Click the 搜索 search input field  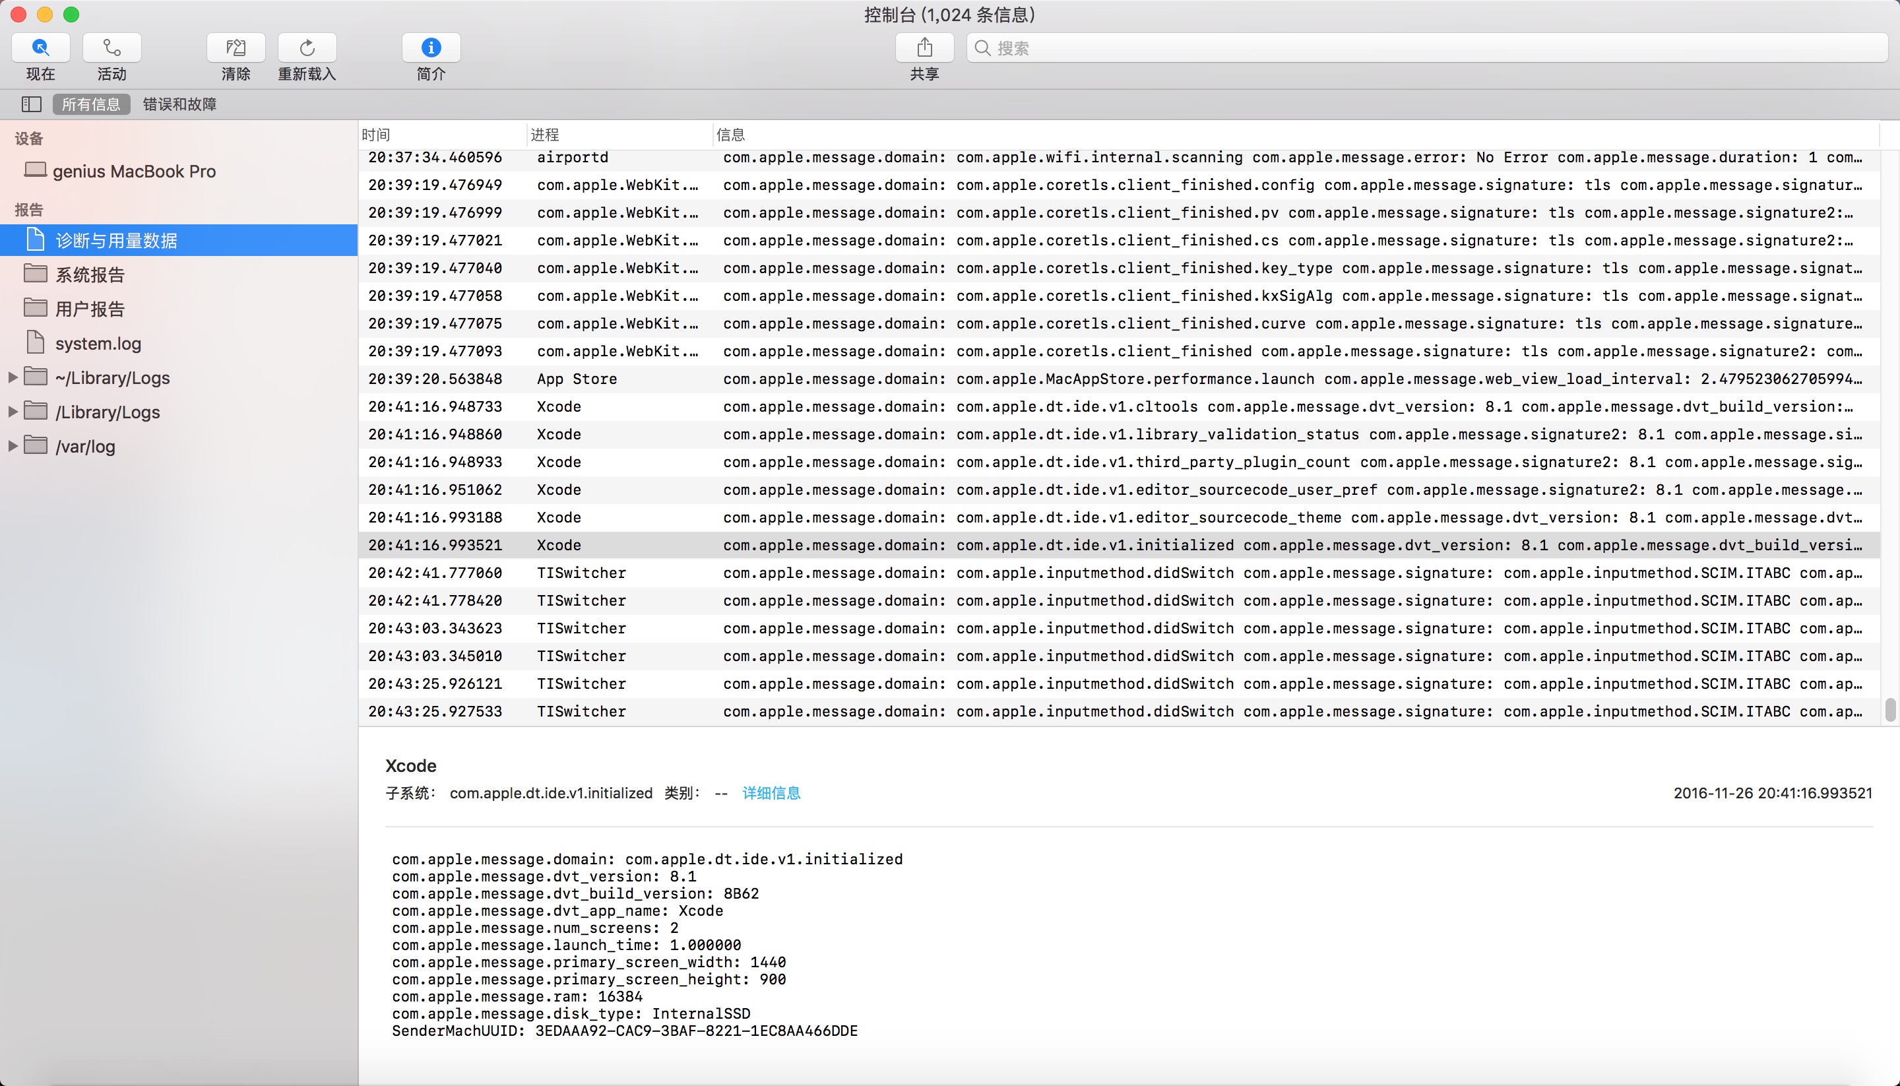tap(1426, 48)
